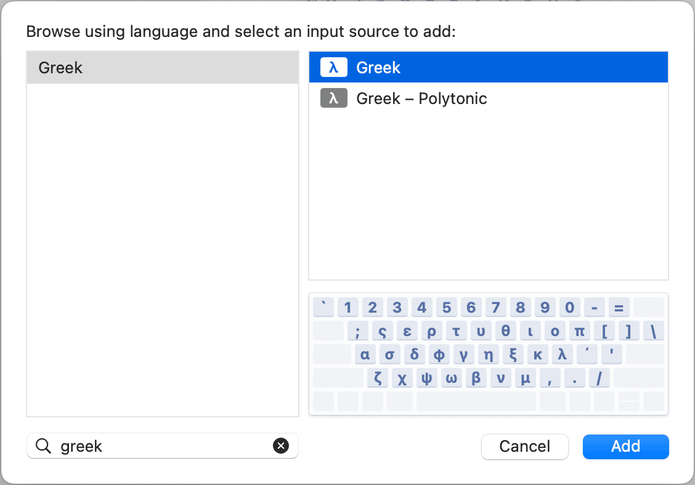Click the ο key on keyboard preview
Viewport: 695px width, 485px height.
555,331
